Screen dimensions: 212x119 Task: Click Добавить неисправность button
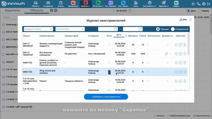coord(106,97)
